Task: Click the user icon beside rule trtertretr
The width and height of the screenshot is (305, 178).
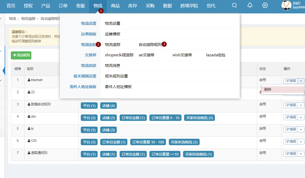Action: tap(29, 80)
